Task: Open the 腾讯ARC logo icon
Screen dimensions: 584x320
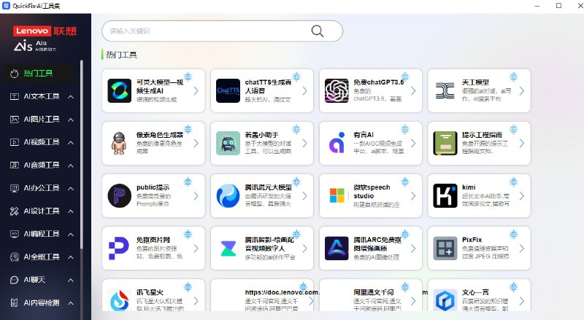Action: 337,248
